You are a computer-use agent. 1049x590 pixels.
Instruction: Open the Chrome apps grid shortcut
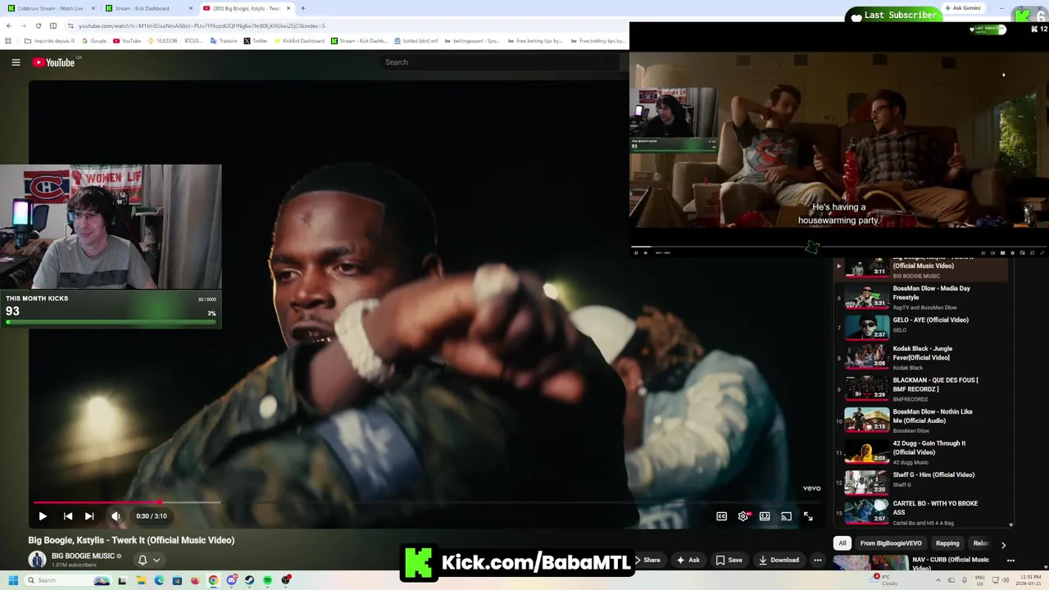point(8,41)
